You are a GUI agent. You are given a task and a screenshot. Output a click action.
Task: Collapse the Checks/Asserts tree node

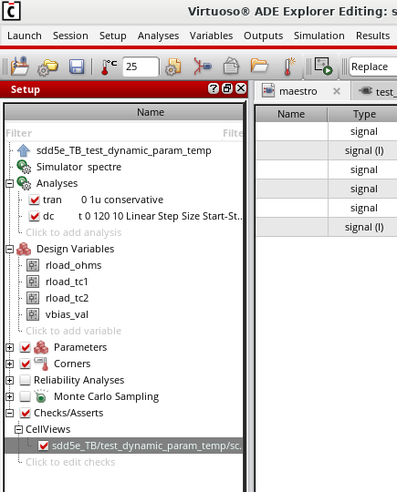(10, 413)
